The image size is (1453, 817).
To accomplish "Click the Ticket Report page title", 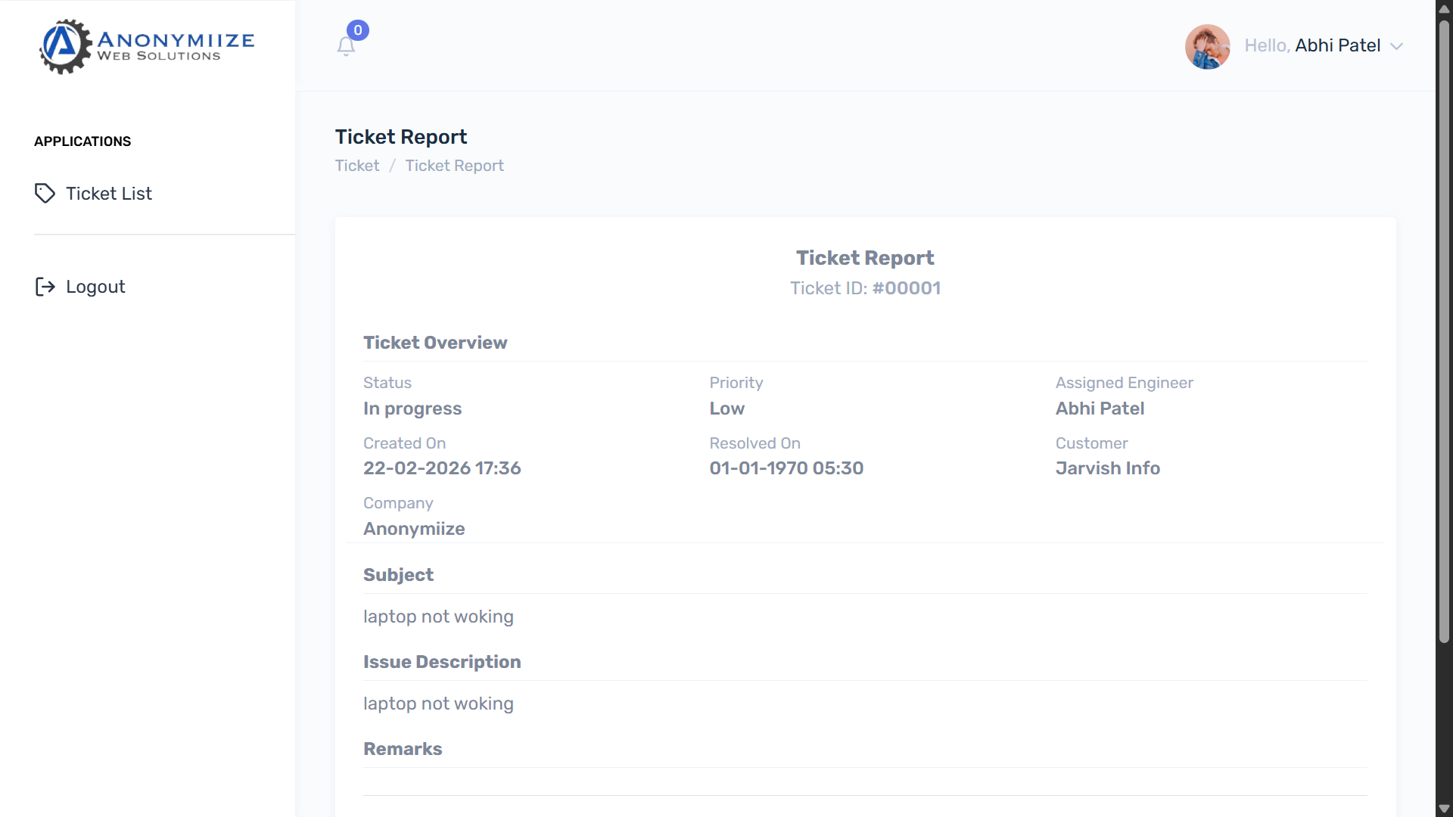I will pos(401,137).
